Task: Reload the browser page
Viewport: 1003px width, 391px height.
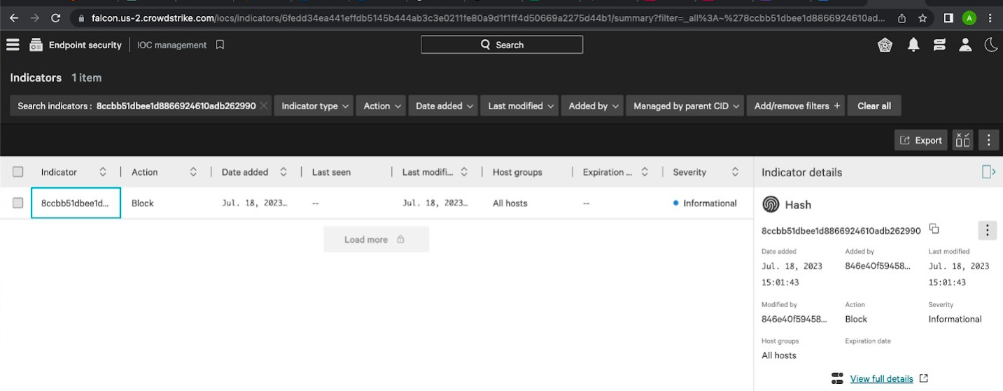Action: [56, 18]
